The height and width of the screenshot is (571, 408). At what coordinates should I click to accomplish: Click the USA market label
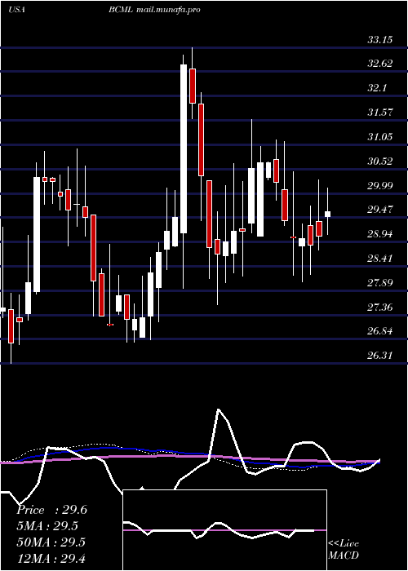tap(16, 10)
